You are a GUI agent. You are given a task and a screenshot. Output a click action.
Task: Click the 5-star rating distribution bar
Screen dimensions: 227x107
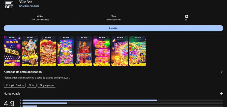tap(123, 100)
